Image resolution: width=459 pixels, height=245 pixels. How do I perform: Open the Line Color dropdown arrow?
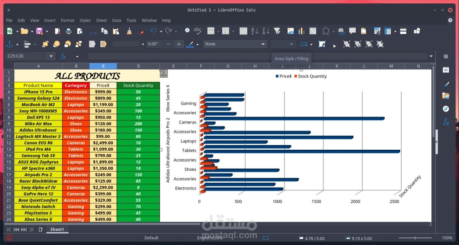pos(197,44)
